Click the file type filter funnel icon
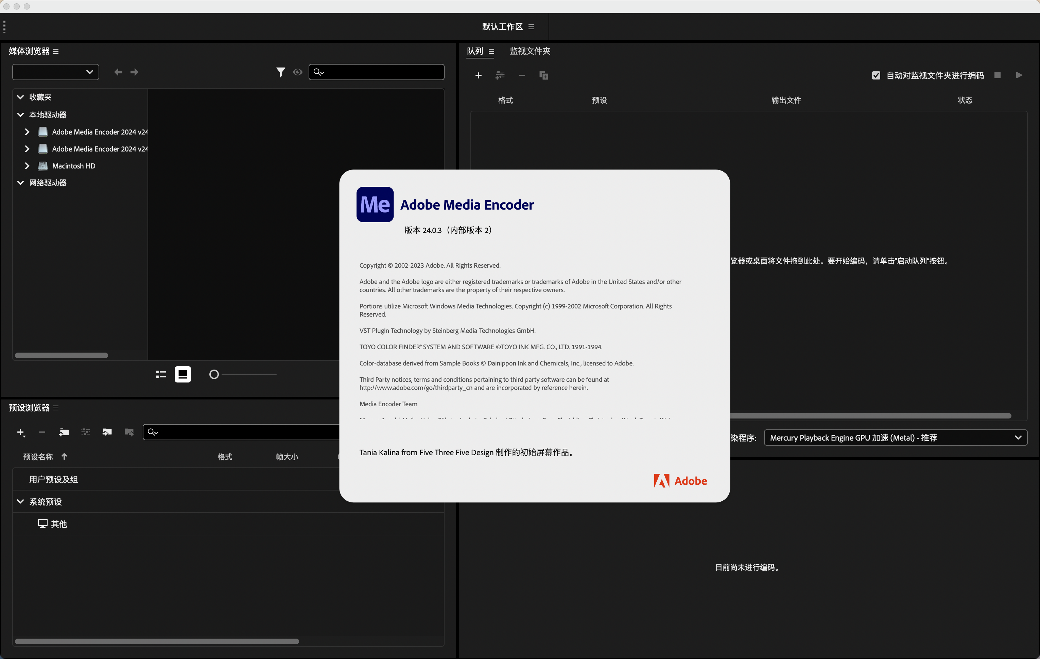 tap(281, 72)
